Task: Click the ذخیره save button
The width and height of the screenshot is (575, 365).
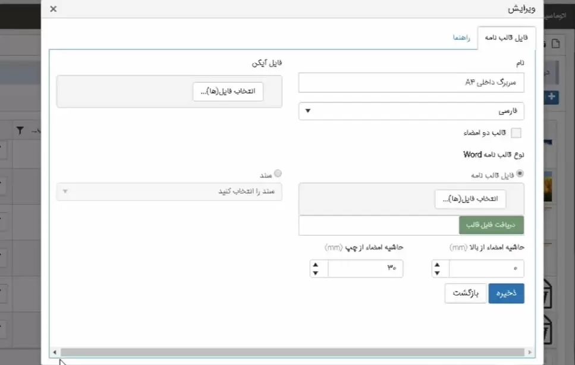Action: [506, 293]
